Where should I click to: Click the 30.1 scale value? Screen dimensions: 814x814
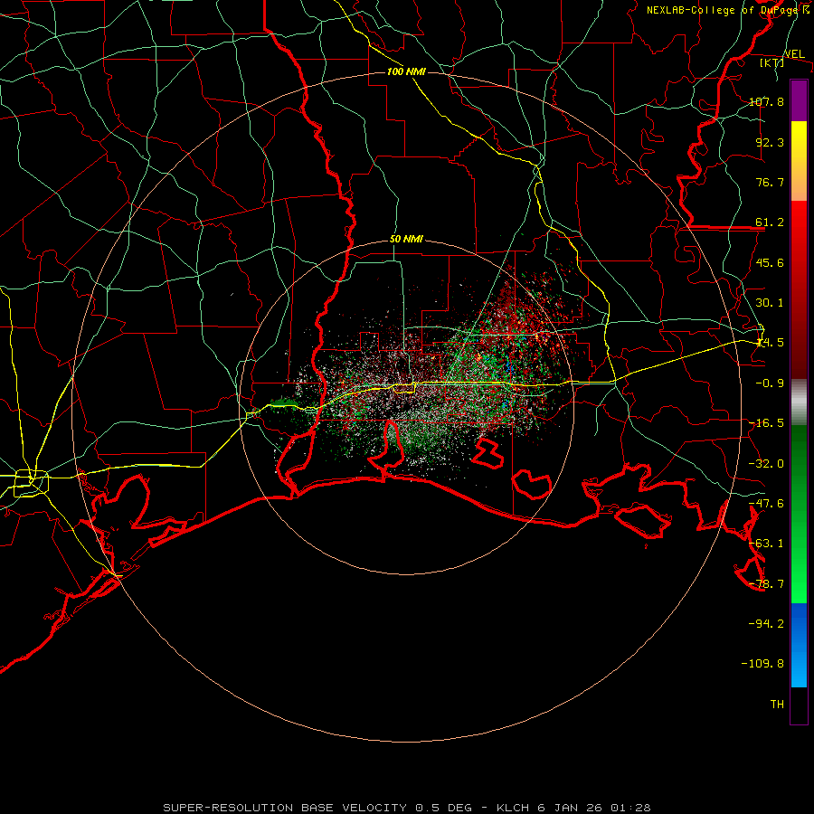click(x=770, y=303)
